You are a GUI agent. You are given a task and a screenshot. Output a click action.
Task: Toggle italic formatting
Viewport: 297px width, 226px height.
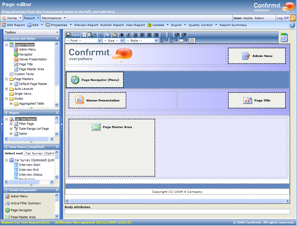click(x=128, y=34)
